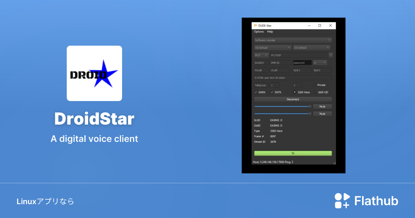Click the Flathub logo icon

click(x=342, y=200)
